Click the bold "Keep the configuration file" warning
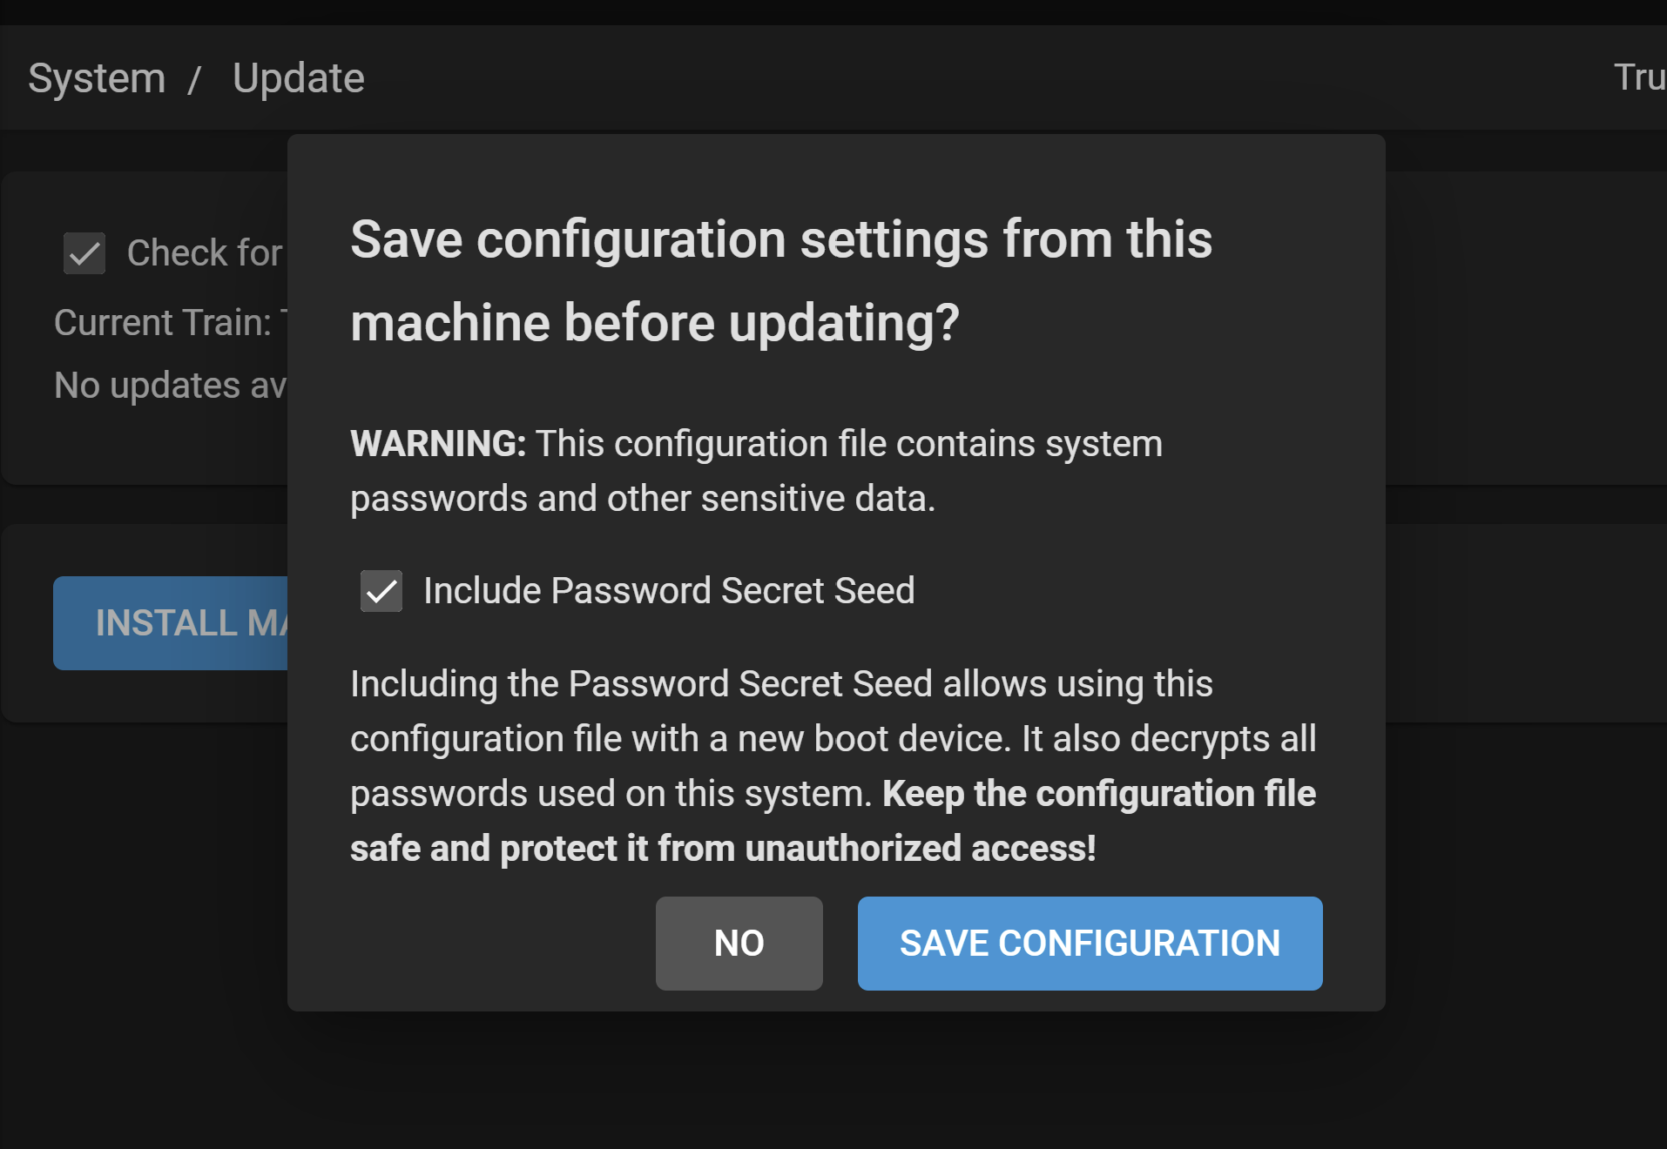The width and height of the screenshot is (1667, 1149). 1098,794
